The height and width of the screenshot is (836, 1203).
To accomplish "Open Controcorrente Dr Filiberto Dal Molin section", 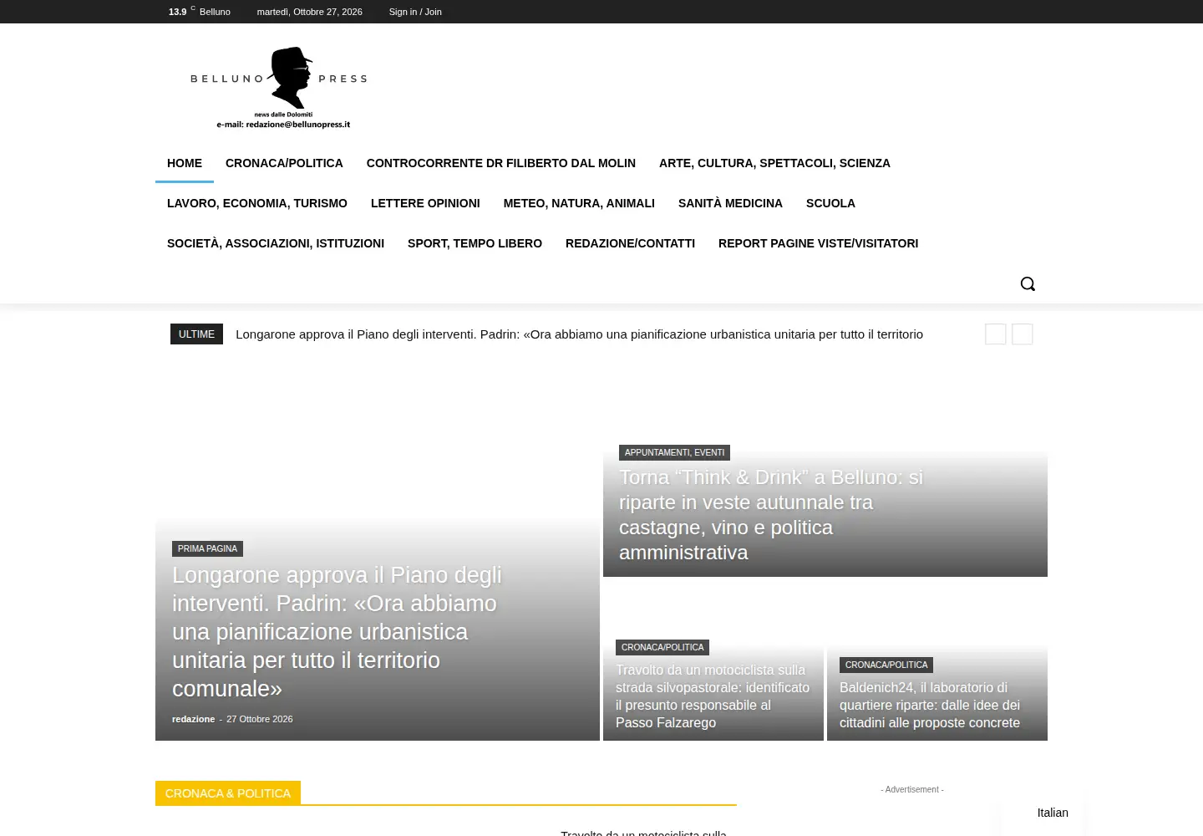I will point(501,163).
